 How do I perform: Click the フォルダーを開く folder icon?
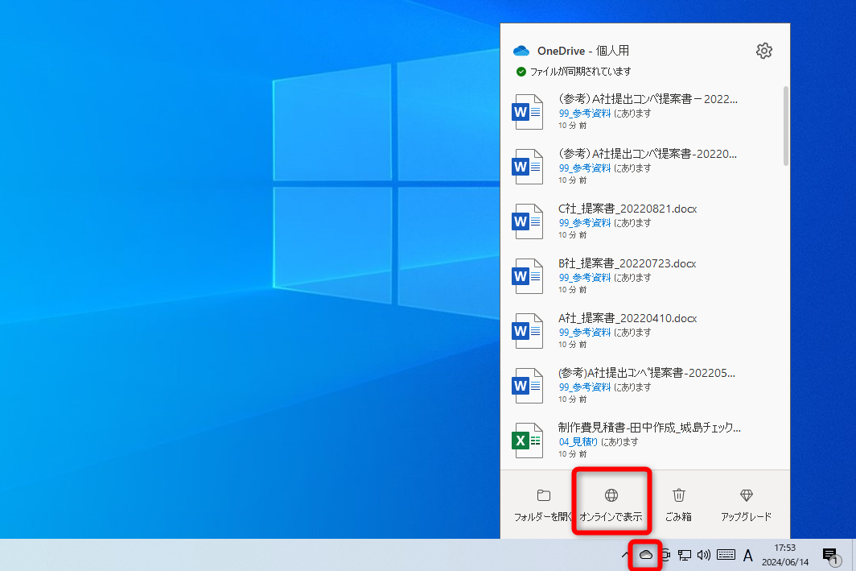[544, 495]
